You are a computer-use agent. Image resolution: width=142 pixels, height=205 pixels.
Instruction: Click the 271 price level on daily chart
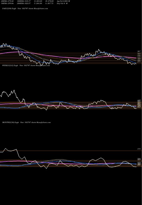click(139, 62)
